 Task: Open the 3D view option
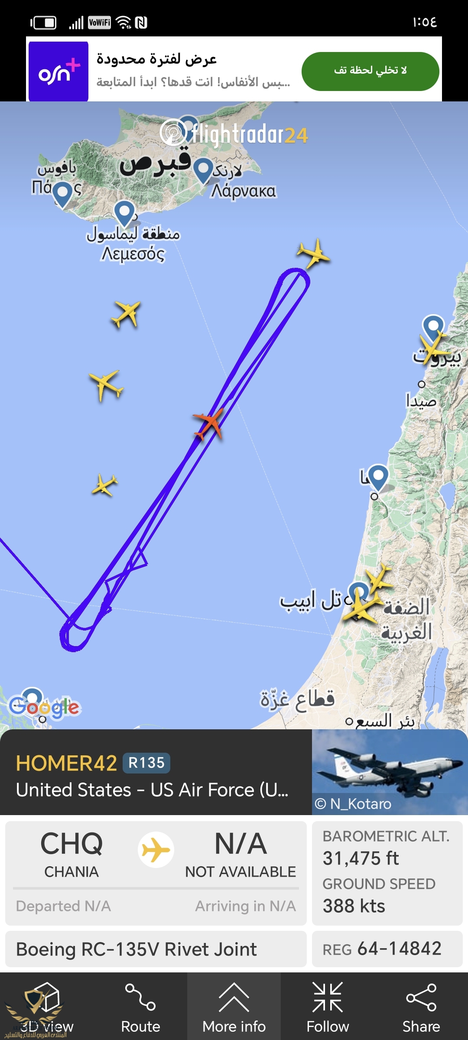click(47, 1007)
